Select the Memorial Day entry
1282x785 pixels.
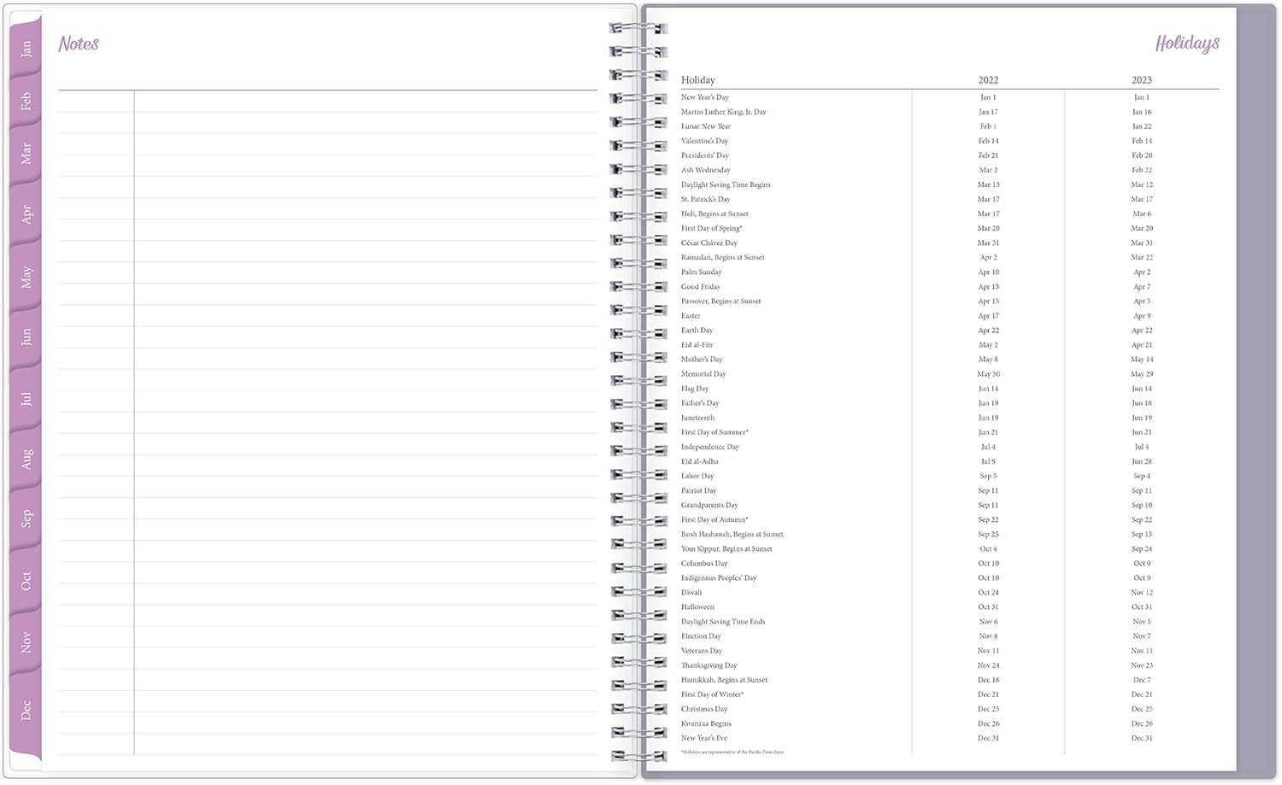point(703,373)
